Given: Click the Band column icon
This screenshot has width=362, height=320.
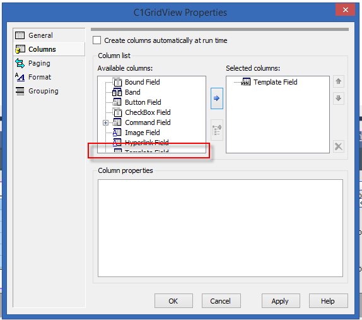Looking at the screenshot, I should (x=117, y=92).
